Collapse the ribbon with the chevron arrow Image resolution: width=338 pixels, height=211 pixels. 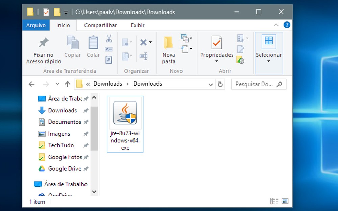[x=276, y=25]
